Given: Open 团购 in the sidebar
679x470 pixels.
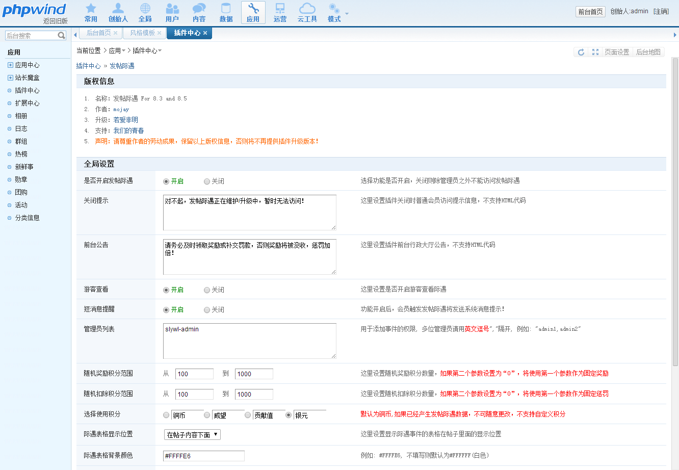Looking at the screenshot, I should 21,193.
